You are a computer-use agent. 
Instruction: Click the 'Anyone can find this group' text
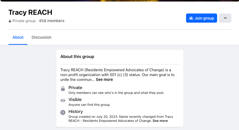[89, 105]
